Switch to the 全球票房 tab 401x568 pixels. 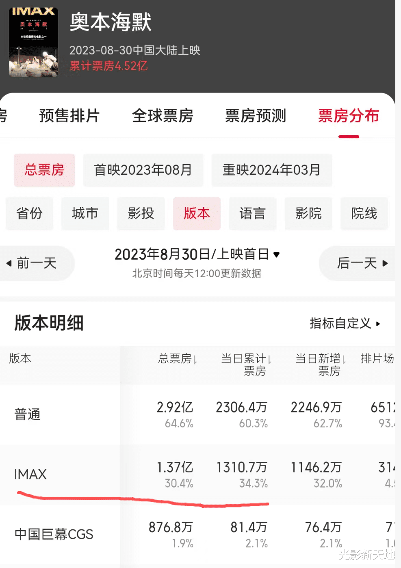(x=163, y=116)
